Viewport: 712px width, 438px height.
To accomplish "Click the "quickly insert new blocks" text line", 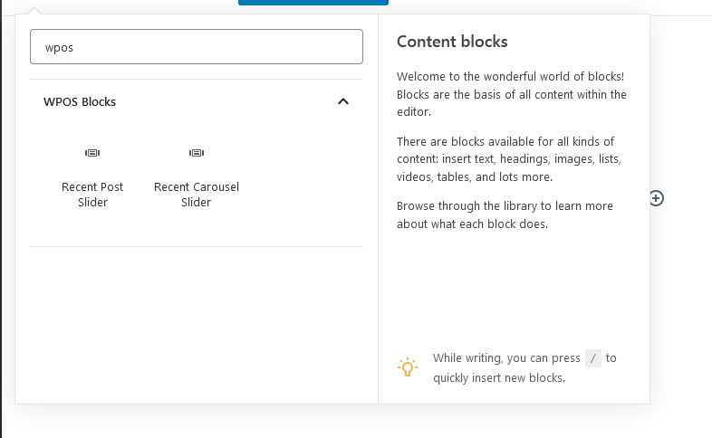I will pos(498,378).
